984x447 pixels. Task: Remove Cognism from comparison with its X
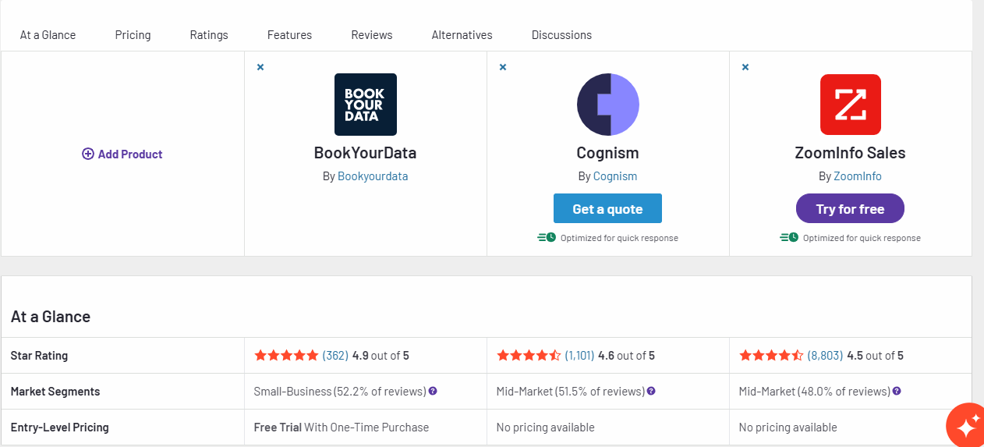click(503, 67)
